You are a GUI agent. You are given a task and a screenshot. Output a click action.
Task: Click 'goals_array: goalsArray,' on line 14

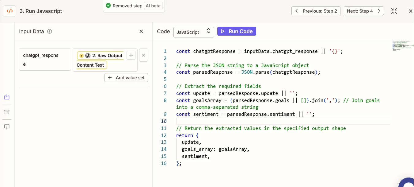tap(216, 149)
